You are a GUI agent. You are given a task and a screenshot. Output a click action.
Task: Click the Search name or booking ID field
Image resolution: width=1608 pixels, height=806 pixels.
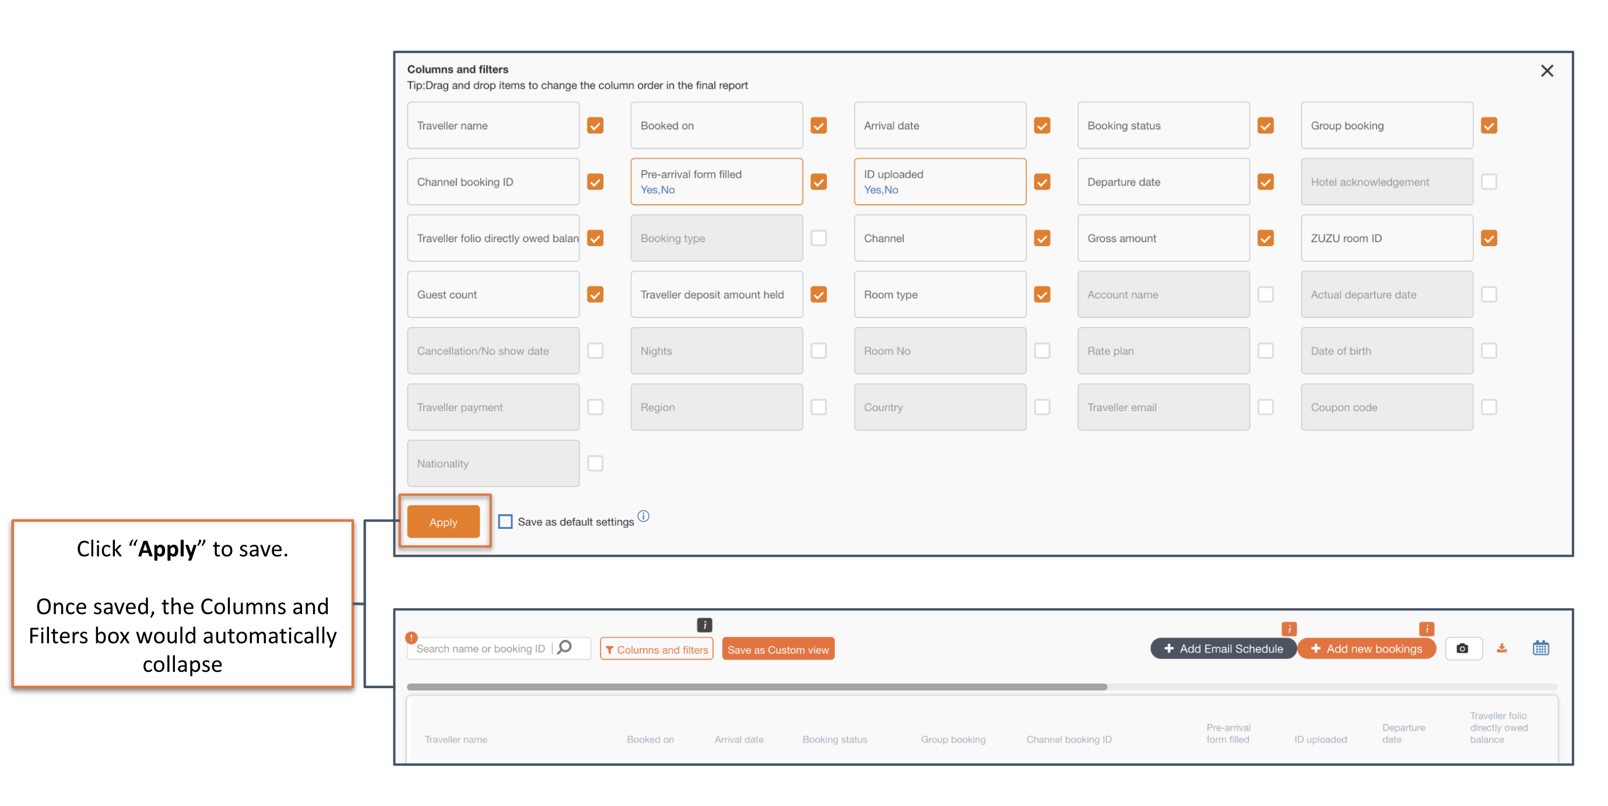coord(480,649)
